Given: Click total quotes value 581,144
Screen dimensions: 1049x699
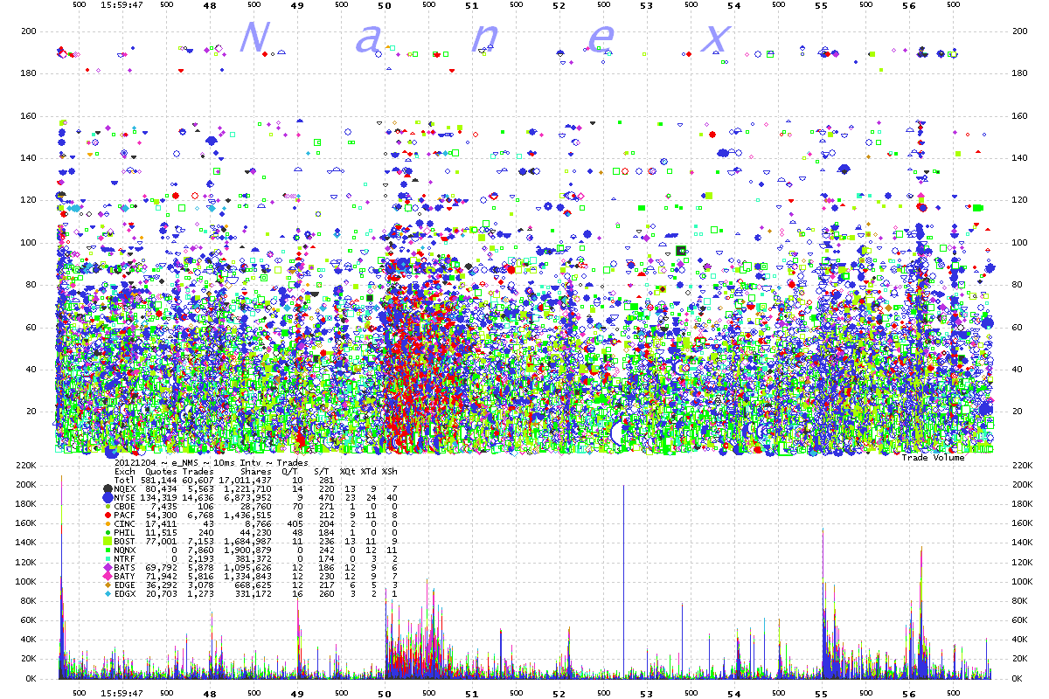Looking at the screenshot, I should 159,481.
